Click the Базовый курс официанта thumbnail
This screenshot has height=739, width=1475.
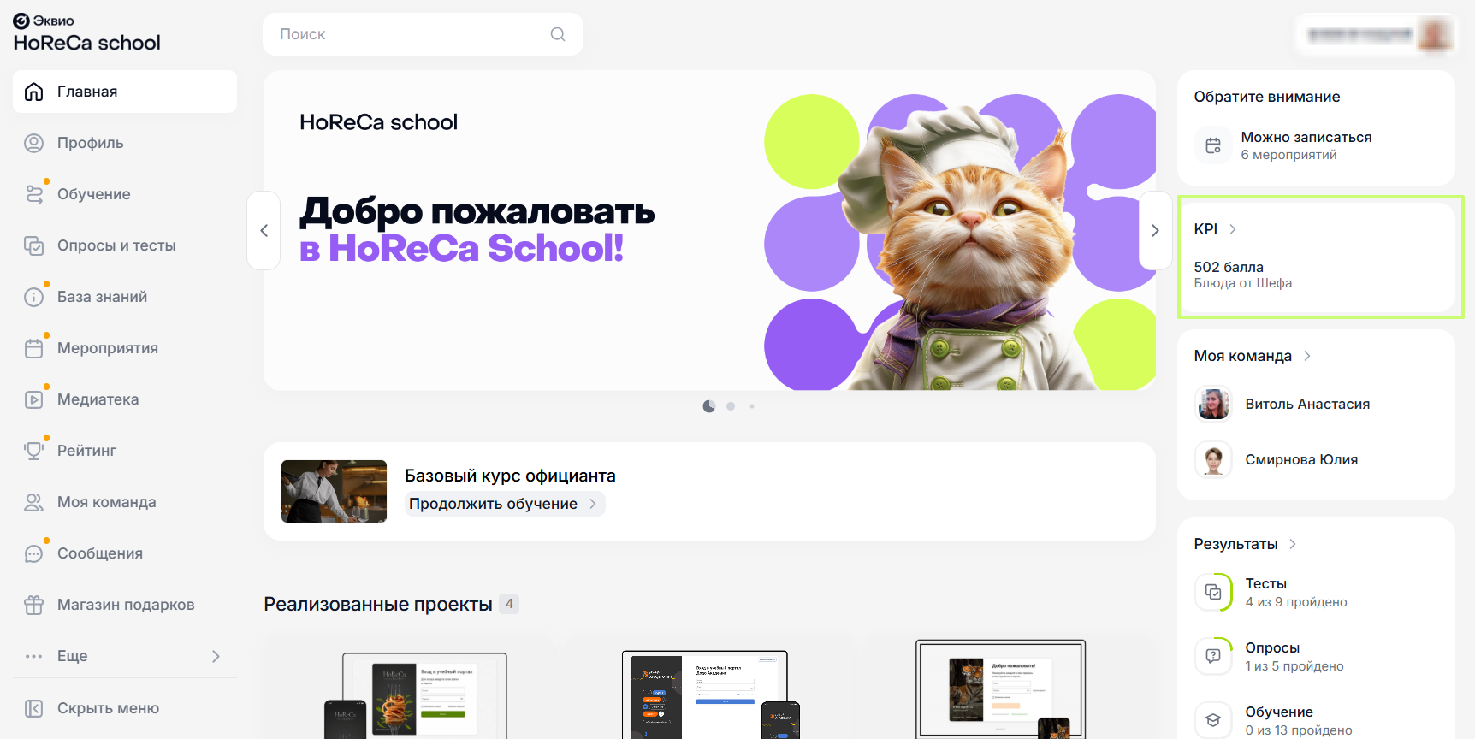click(x=334, y=491)
